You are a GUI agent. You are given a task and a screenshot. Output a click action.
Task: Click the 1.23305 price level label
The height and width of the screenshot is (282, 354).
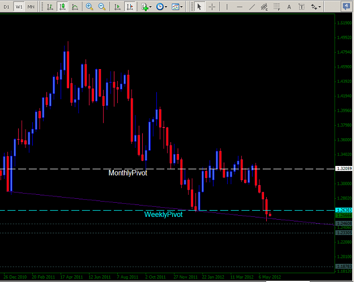(344, 233)
